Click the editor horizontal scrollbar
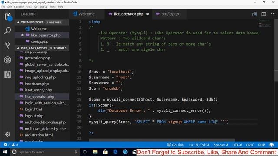The image size is (278, 156). [x=162, y=140]
